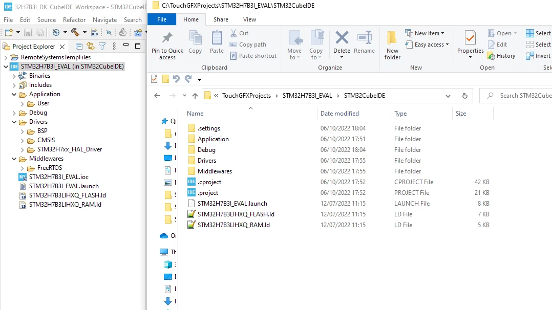The height and width of the screenshot is (310, 552).
Task: Click Pin to Quick access icon
Action: (167, 38)
